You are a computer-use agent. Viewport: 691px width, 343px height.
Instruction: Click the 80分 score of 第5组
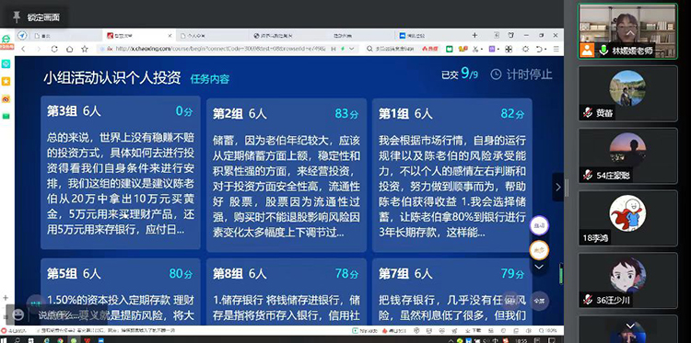click(182, 274)
